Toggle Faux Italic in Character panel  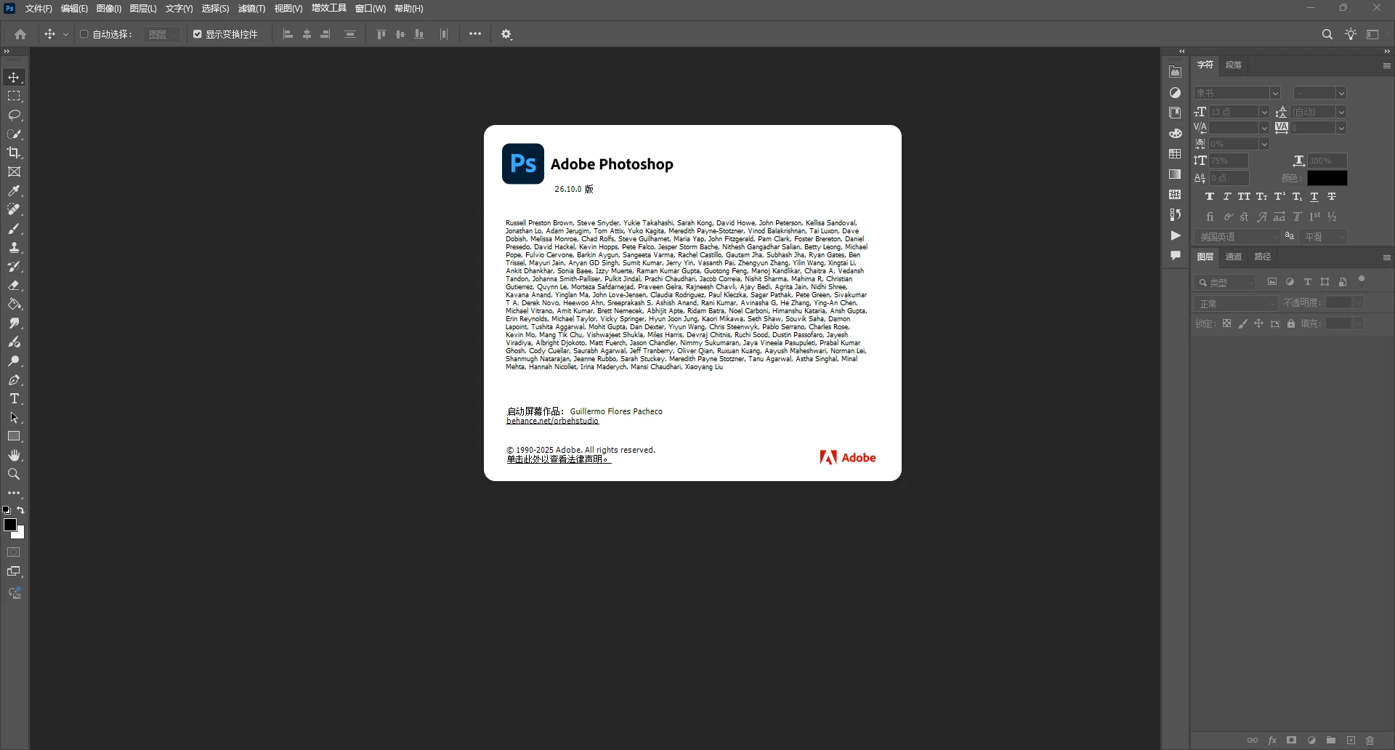click(x=1226, y=197)
